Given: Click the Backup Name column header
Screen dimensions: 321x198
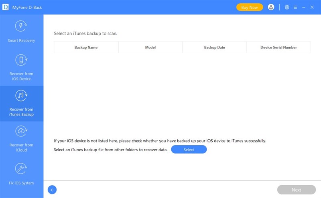Looking at the screenshot, I should click(86, 47).
